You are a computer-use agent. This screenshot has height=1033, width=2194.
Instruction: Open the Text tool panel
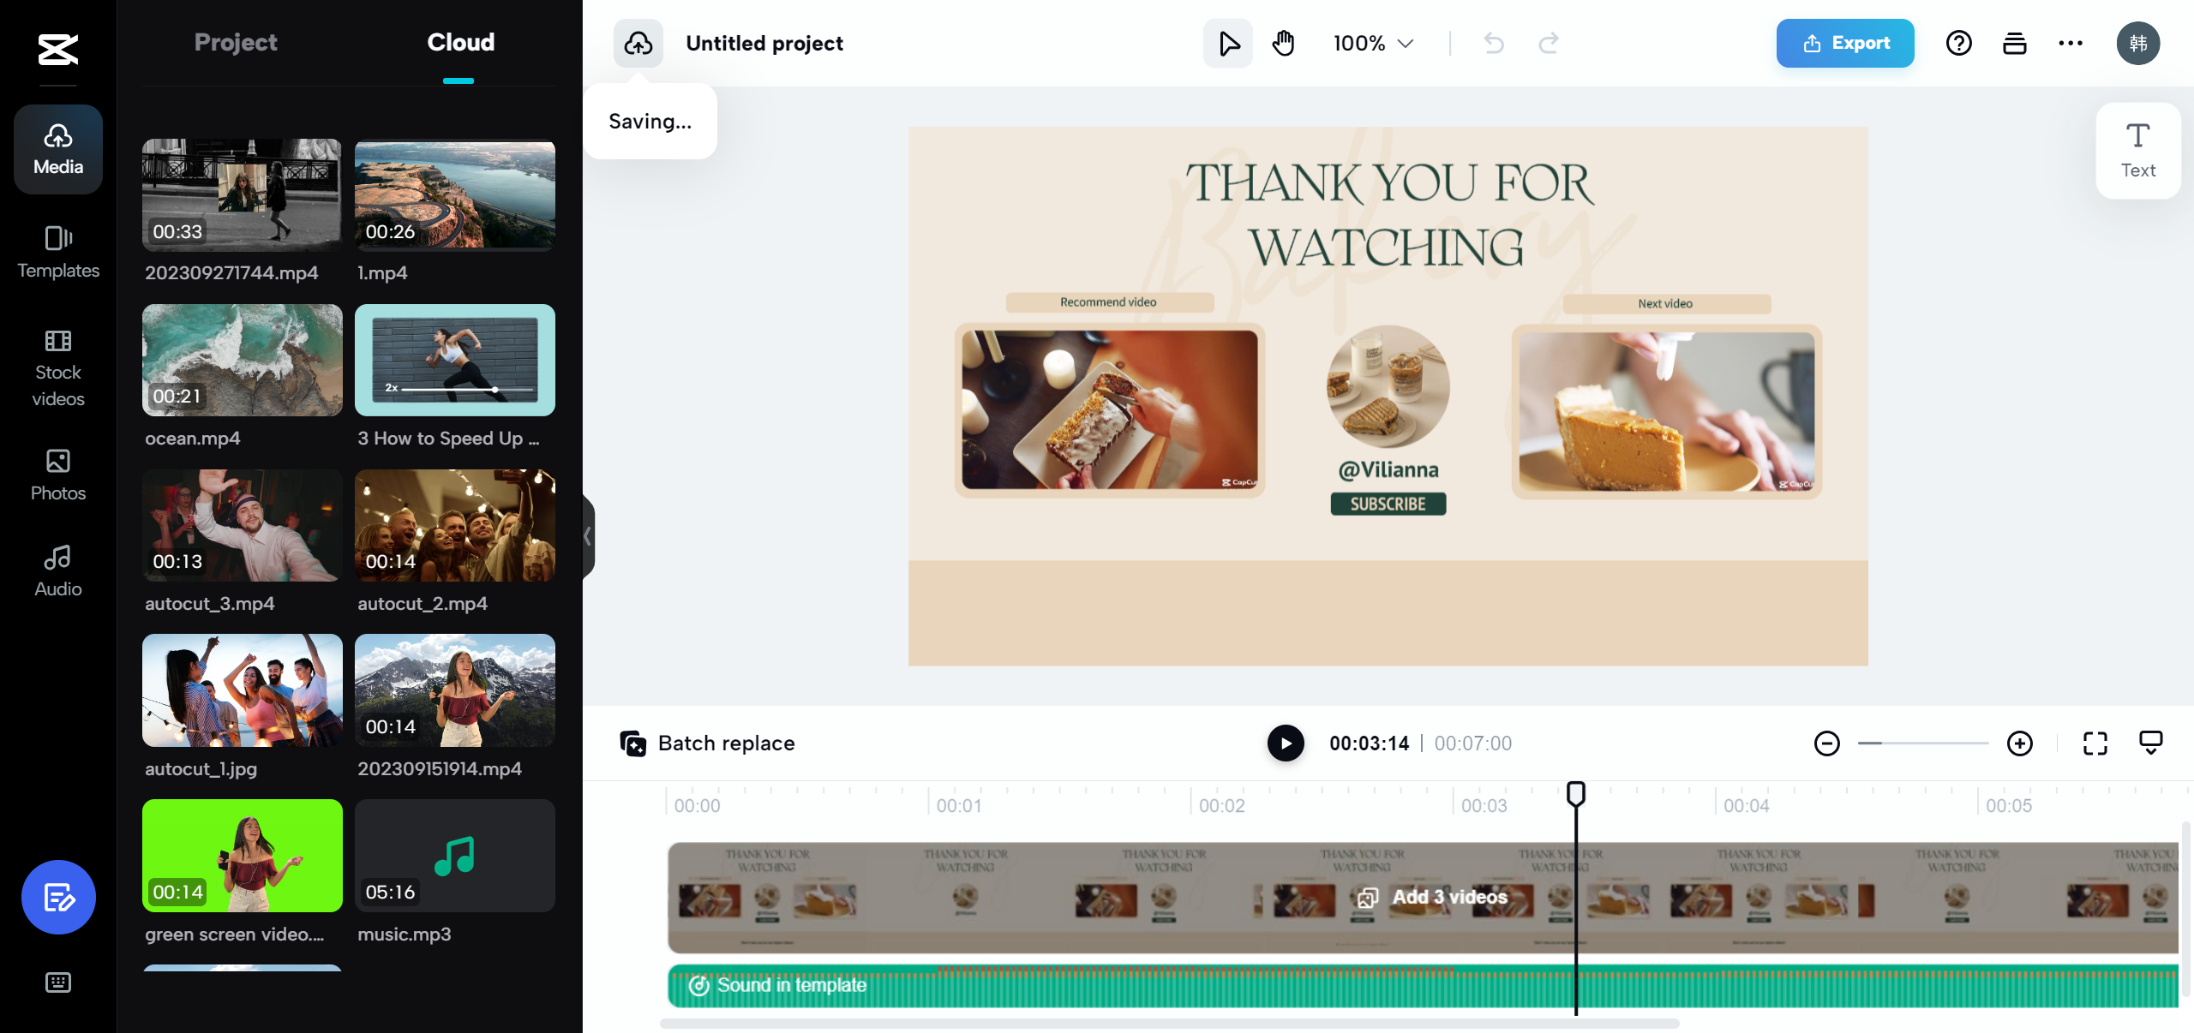point(2138,151)
